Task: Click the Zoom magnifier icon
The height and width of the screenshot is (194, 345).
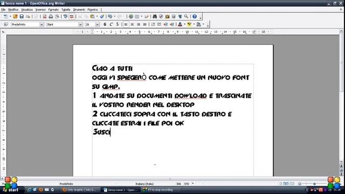Action: 186,17
